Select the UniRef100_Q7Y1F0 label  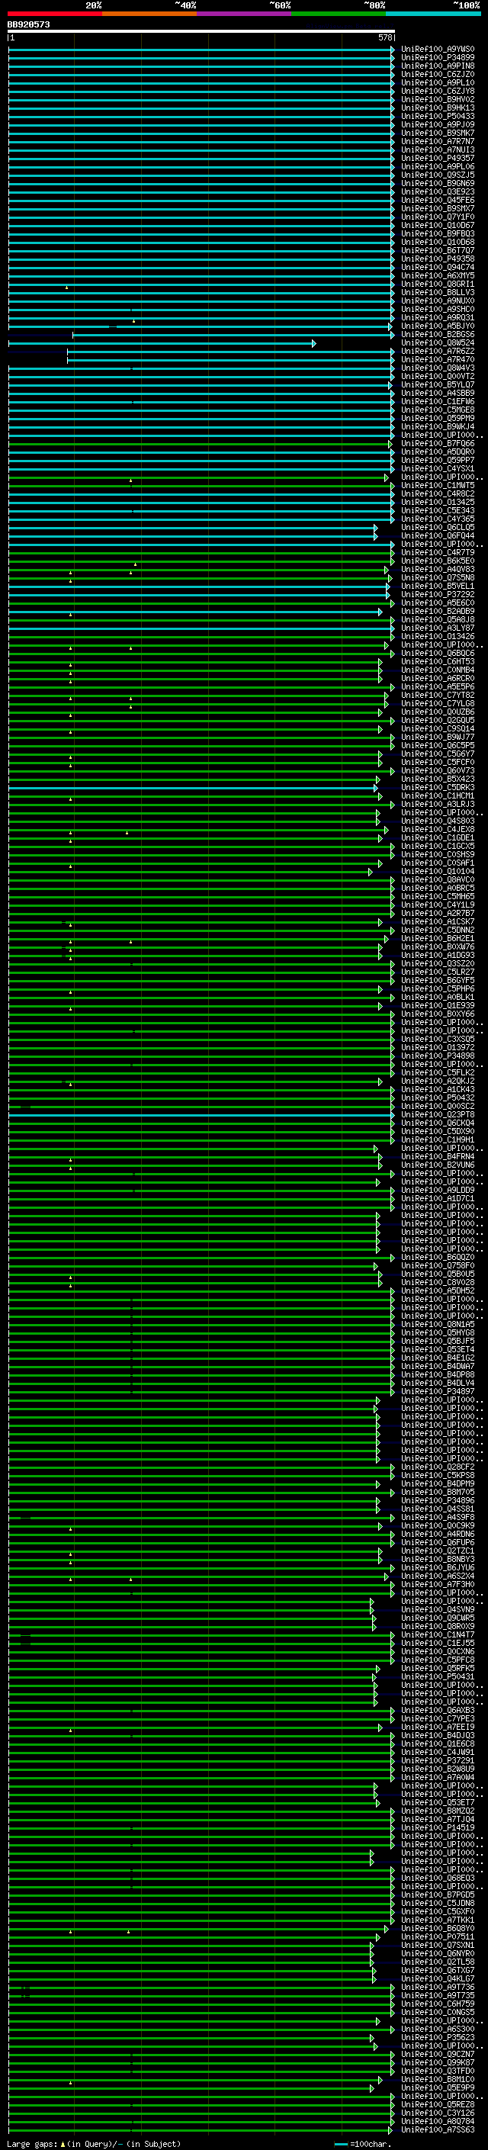click(438, 217)
